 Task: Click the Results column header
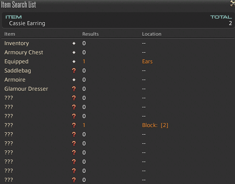(x=90, y=34)
